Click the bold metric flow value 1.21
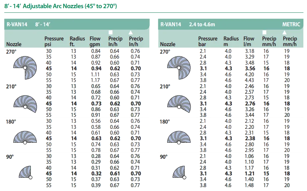 click(x=250, y=174)
